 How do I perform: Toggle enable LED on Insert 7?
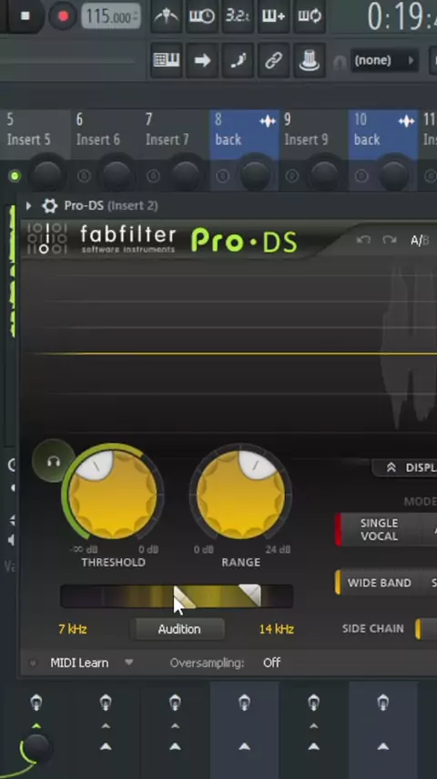tap(153, 176)
